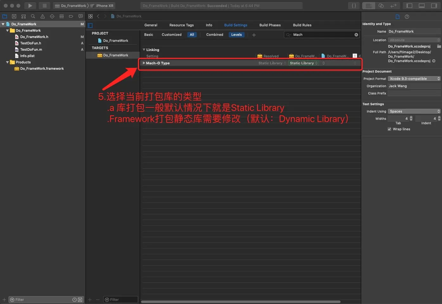Open the Debug navigator
Screen dimensions: 442x304
tap(61, 16)
